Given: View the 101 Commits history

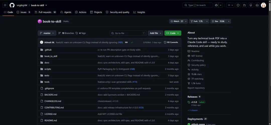Looking at the screenshot, I should (x=171, y=42).
